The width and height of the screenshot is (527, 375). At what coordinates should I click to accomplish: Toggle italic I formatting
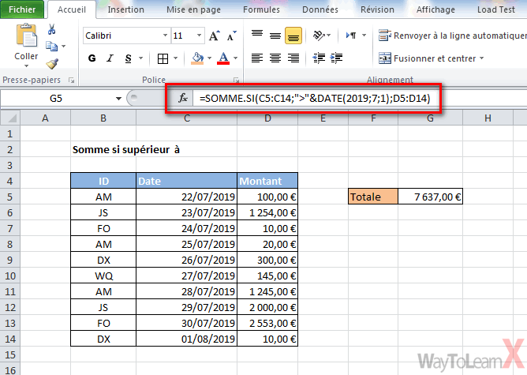[110, 58]
